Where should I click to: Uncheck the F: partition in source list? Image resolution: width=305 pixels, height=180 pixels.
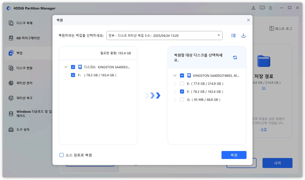click(x=73, y=75)
